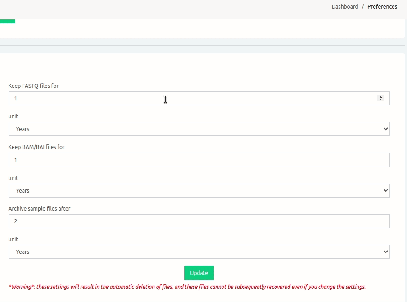Click the "Keep BAM/BAI files for" label
The image size is (407, 302).
click(36, 147)
